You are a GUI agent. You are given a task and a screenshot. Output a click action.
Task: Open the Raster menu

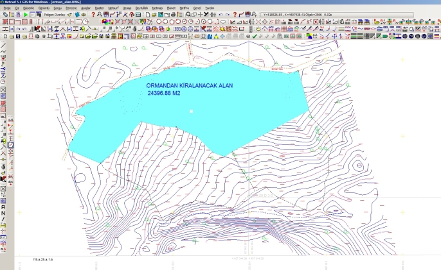click(99, 8)
